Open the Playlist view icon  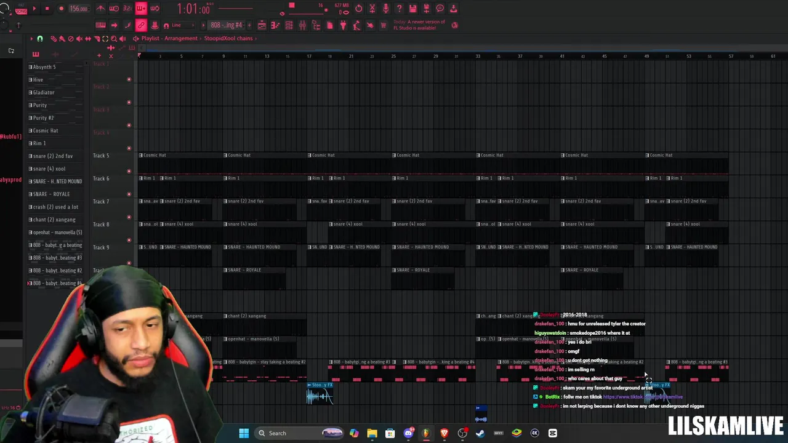click(262, 25)
